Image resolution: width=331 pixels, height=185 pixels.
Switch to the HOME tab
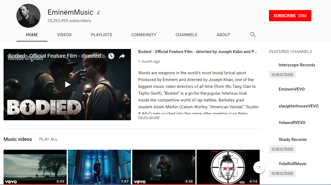coord(32,35)
